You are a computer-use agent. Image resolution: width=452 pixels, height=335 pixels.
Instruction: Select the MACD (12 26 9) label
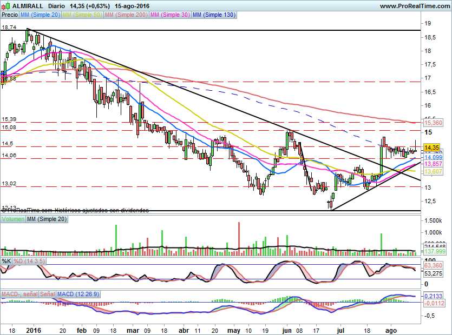(78, 294)
